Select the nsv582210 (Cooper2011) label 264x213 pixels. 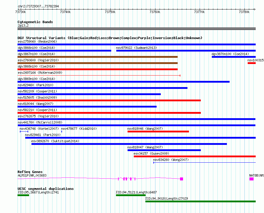[x=37, y=110]
